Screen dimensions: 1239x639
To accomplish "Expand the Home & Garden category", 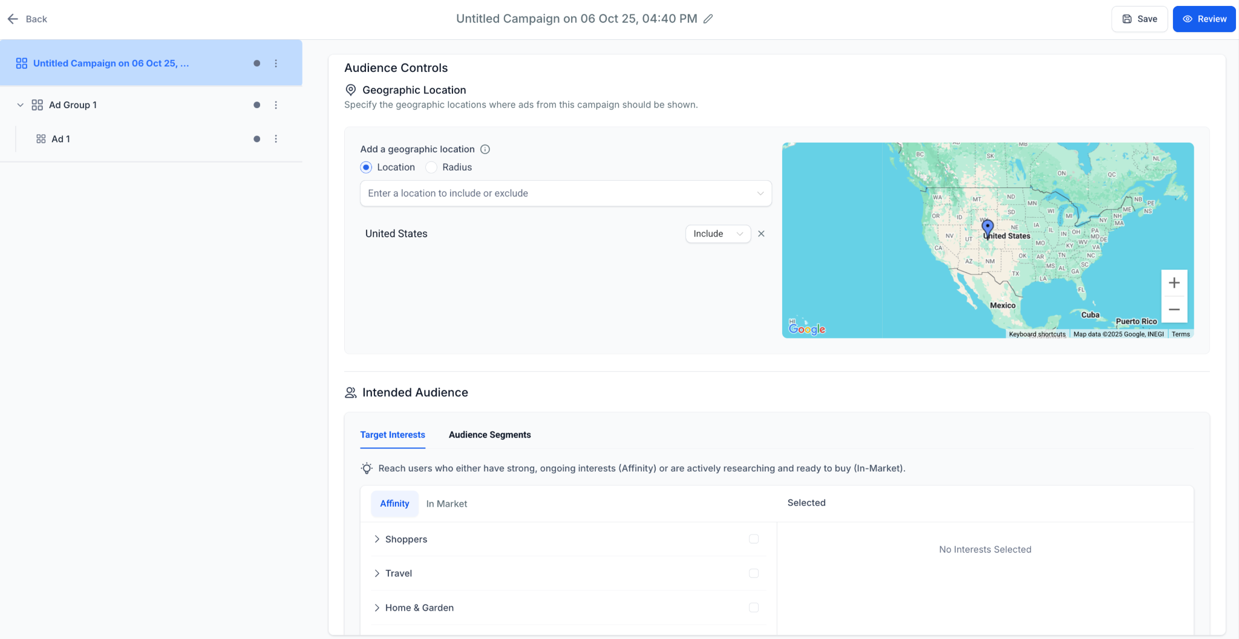I will point(377,608).
